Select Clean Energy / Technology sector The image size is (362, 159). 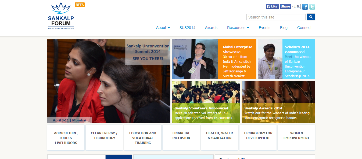click(x=104, y=138)
